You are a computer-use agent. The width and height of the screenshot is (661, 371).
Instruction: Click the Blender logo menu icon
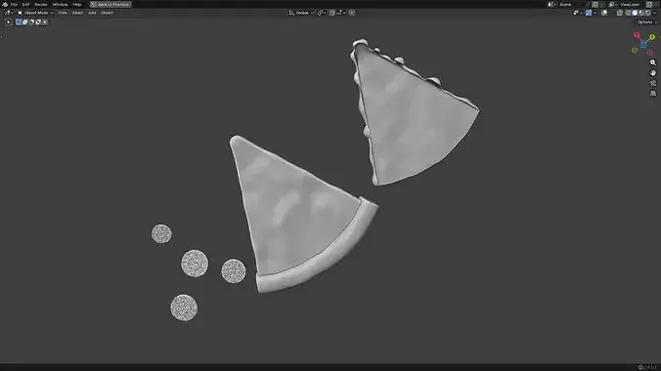point(5,4)
